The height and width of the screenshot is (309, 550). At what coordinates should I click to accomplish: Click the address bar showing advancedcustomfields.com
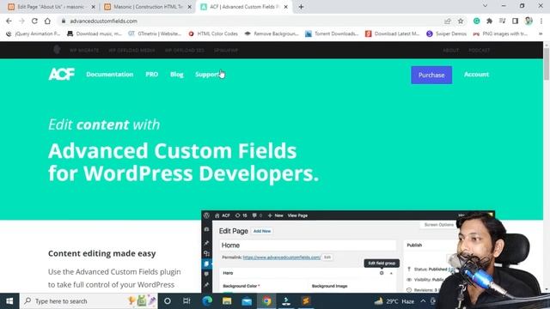pos(253,21)
